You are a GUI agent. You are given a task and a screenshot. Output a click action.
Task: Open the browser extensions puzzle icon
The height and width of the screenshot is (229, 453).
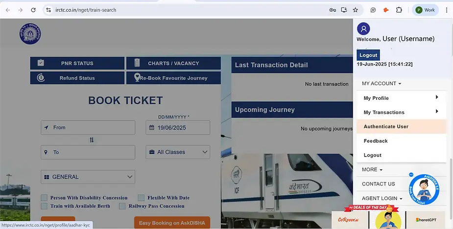[399, 10]
